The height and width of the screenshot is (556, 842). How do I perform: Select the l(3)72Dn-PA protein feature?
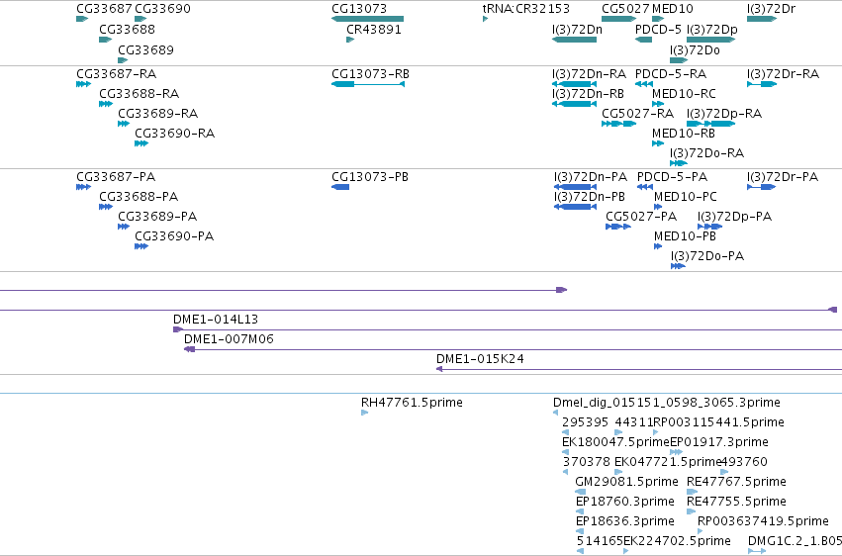tap(575, 187)
